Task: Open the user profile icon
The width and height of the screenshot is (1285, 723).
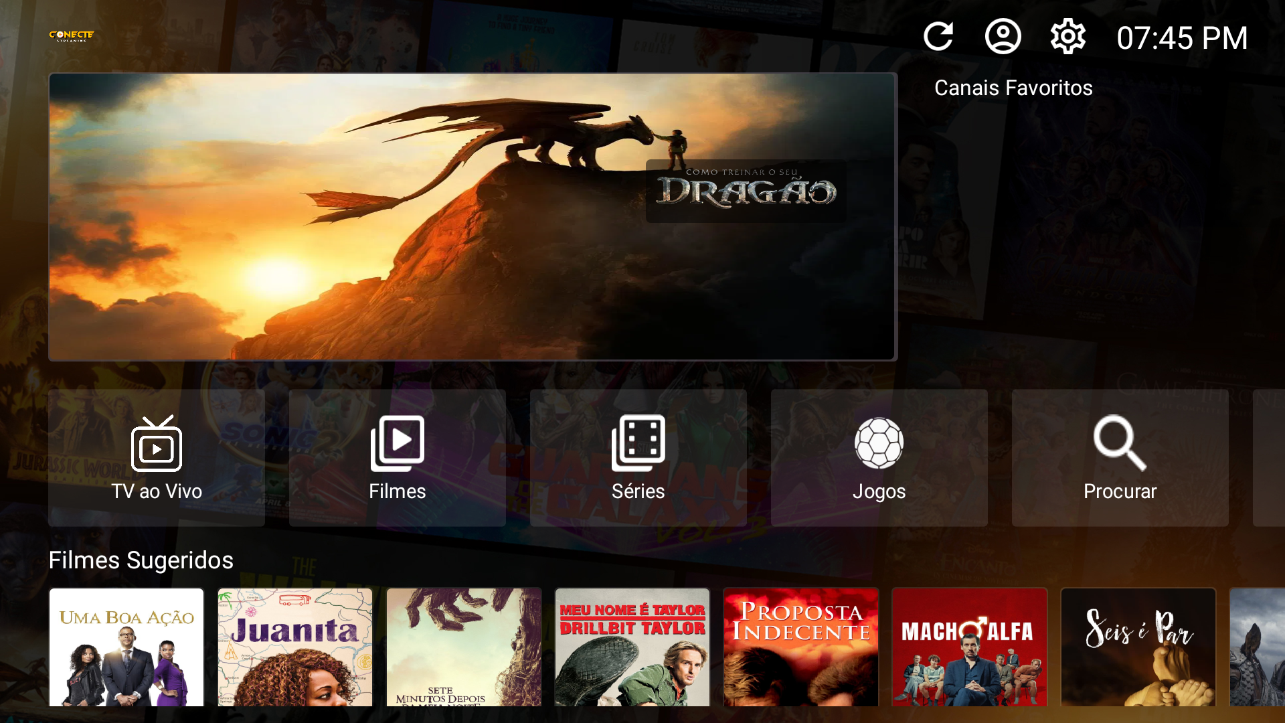Action: (1003, 37)
